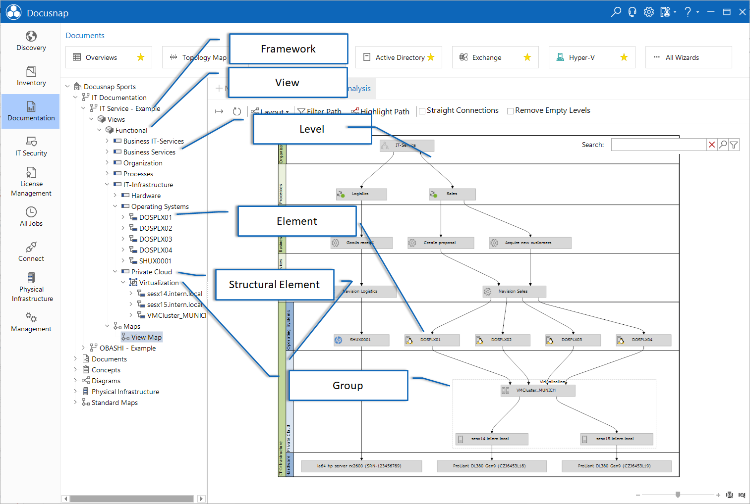Open the Management sidebar section
750x504 pixels.
[x=31, y=322]
